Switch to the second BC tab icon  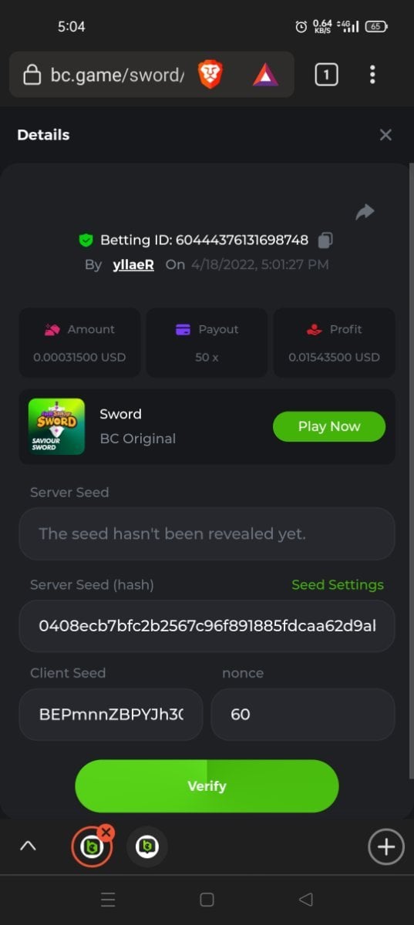pyautogui.click(x=146, y=847)
